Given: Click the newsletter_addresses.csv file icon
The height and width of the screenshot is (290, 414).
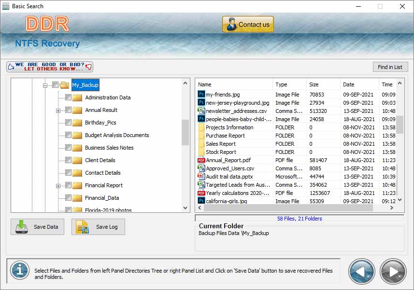Looking at the screenshot, I should [x=201, y=110].
